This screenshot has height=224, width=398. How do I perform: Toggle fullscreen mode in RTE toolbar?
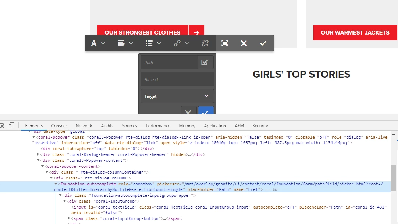(x=225, y=43)
